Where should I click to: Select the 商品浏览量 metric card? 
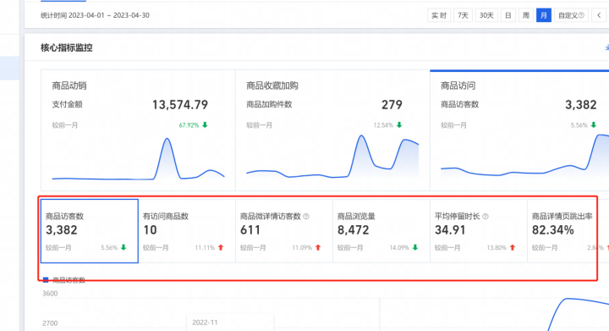[x=381, y=231]
